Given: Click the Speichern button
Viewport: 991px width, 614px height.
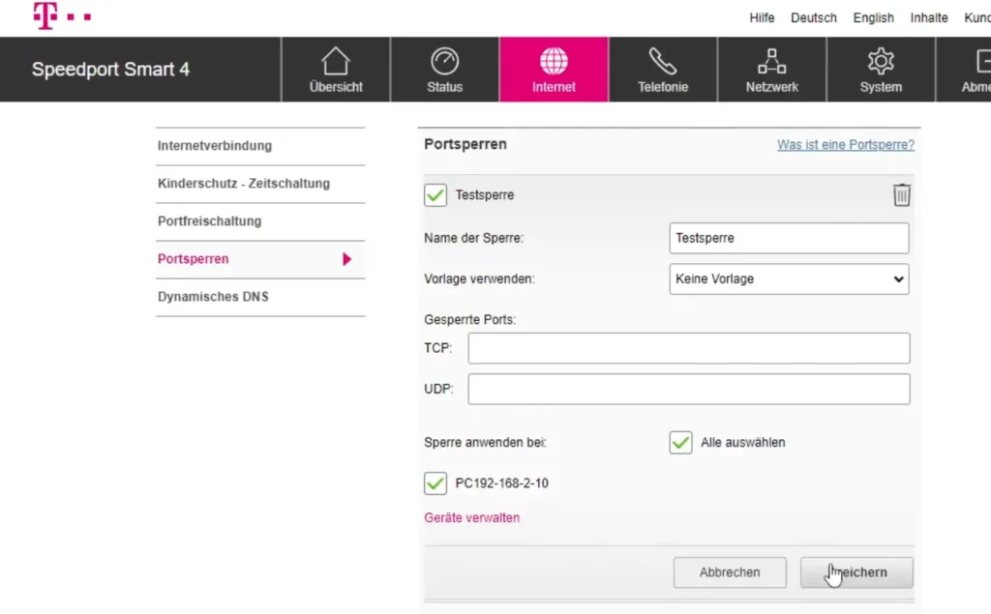Looking at the screenshot, I should tap(856, 572).
